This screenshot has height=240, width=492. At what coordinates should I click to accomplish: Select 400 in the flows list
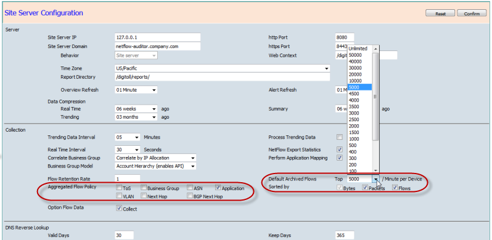coord(360,151)
